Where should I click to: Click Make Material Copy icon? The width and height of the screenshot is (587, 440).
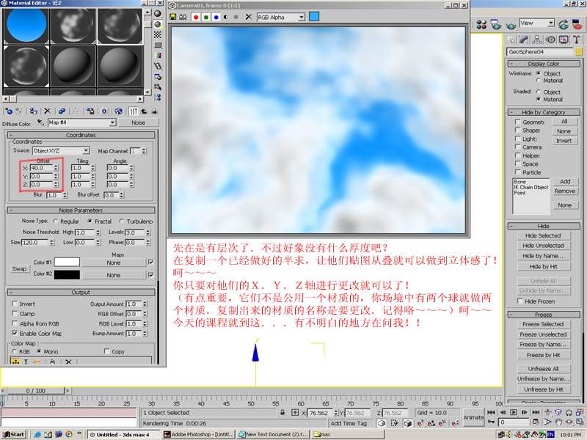(x=62, y=111)
